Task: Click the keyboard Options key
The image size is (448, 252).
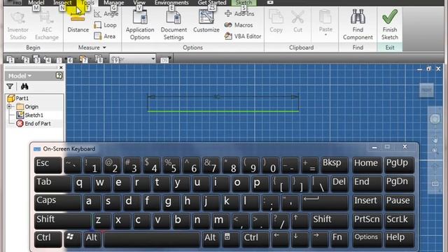Action: (x=367, y=239)
